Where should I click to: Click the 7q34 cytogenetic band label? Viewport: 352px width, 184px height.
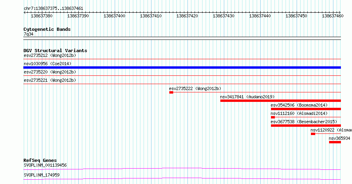click(x=28, y=34)
